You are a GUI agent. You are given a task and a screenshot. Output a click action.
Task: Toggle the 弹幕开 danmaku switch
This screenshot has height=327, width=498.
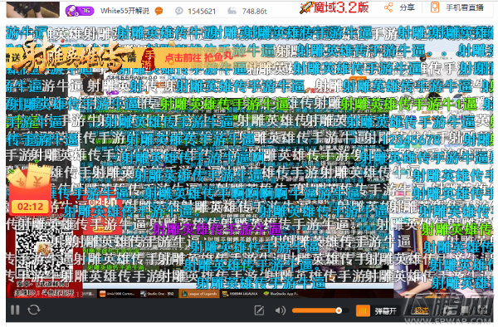[377, 310]
